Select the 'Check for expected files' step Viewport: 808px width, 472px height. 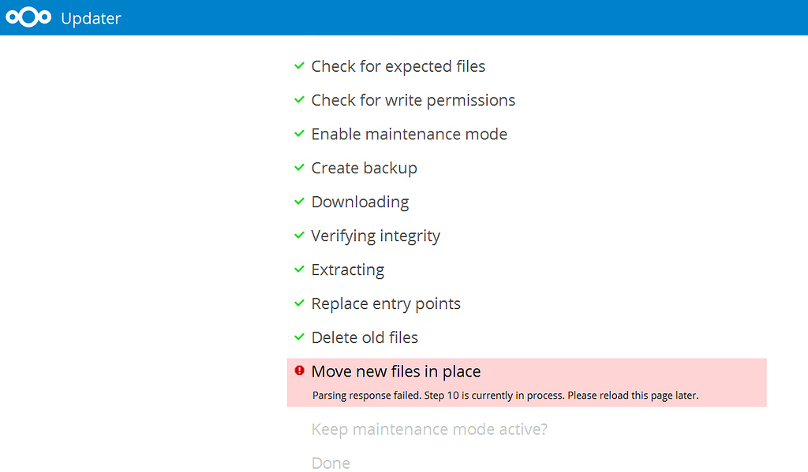pos(398,66)
